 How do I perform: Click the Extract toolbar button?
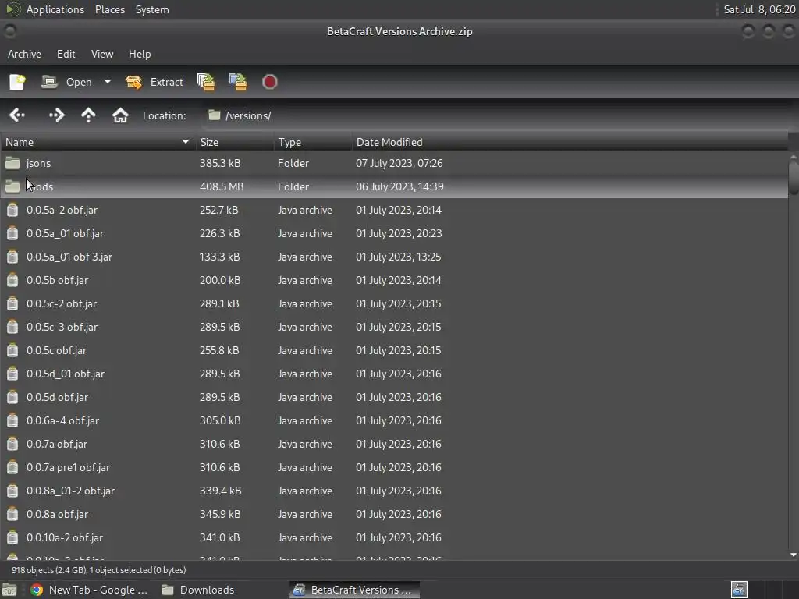[x=154, y=82]
